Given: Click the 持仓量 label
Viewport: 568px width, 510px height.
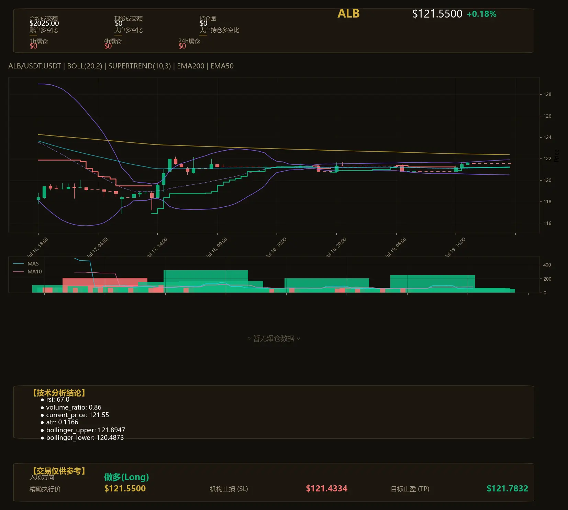Looking at the screenshot, I should 208,19.
